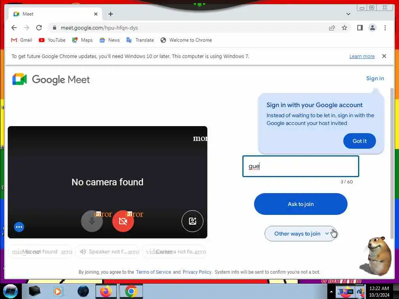Viewport: 399px width, 299px height.
Task: Focus the name input field containing gue
Action: point(300,166)
